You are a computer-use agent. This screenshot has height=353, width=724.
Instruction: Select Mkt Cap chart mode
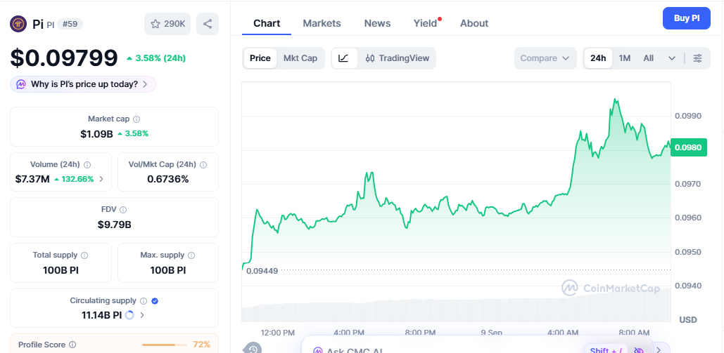click(300, 58)
